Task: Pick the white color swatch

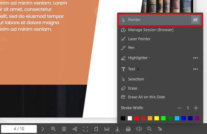Action: point(130,118)
